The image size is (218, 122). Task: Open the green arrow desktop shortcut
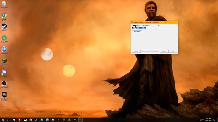[x=4, y=39]
